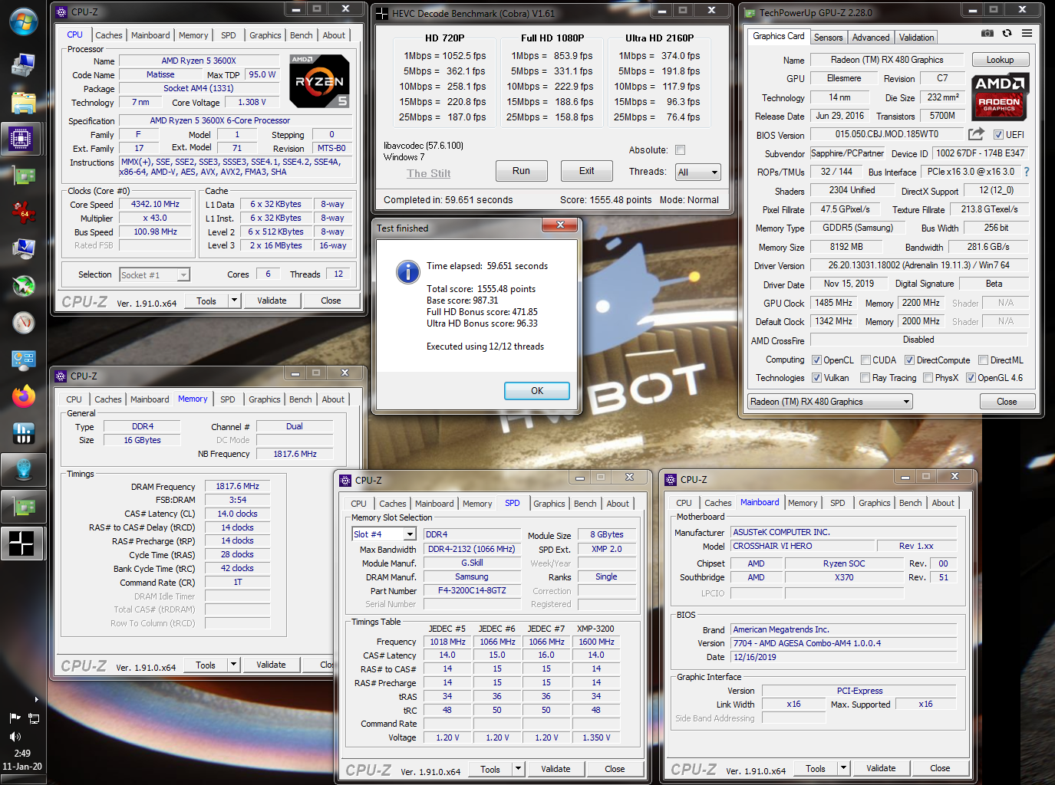Switch to Advanced tab in GPU-Z
The height and width of the screenshot is (785, 1055).
[x=871, y=37]
